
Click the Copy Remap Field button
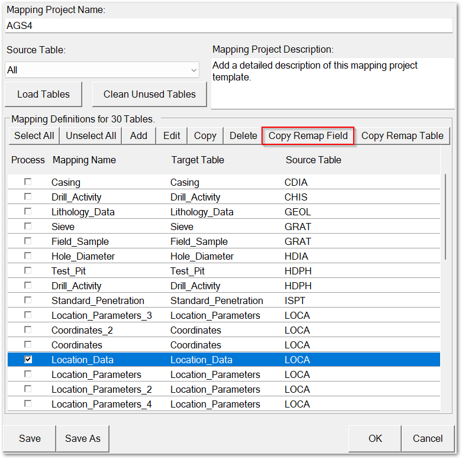[x=308, y=136]
